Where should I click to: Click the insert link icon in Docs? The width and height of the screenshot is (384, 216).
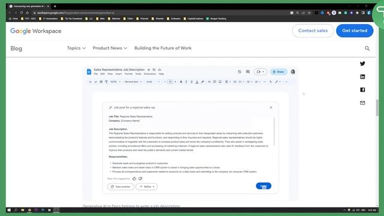pos(209,82)
